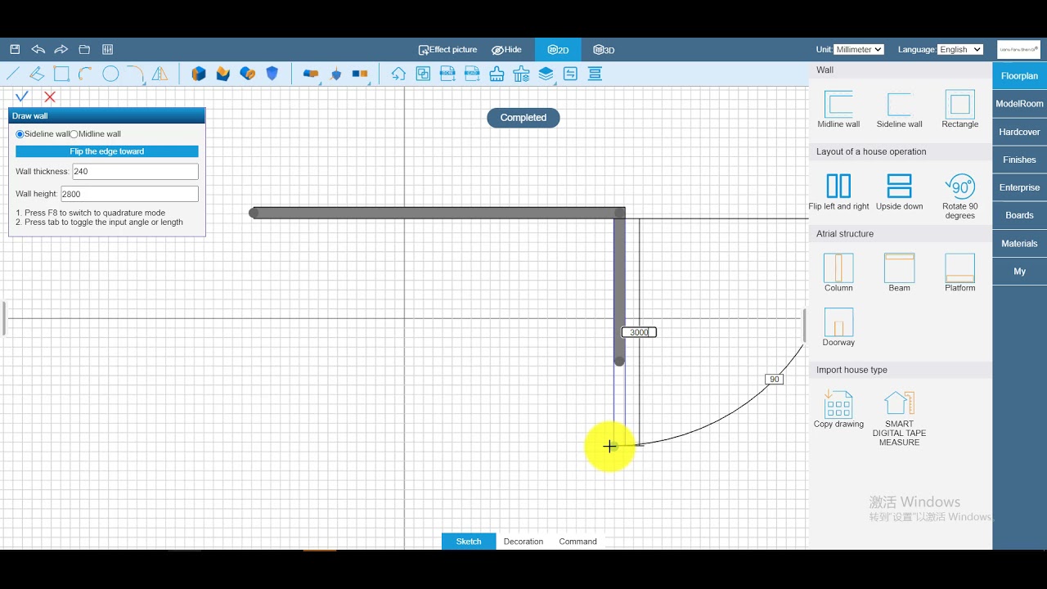Confirm drawing with the blue checkmark

pyautogui.click(x=22, y=97)
